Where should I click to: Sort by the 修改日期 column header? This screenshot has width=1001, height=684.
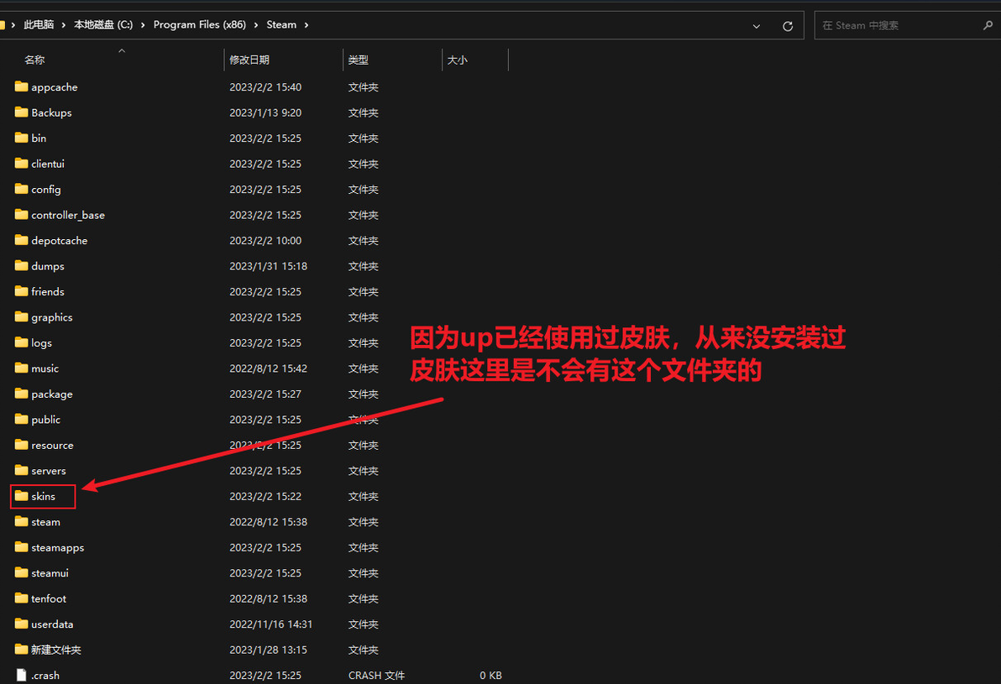tap(249, 60)
